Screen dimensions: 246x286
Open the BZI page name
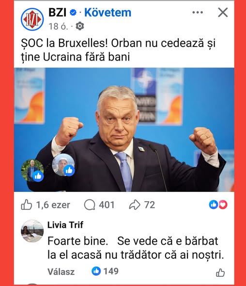pos(57,13)
